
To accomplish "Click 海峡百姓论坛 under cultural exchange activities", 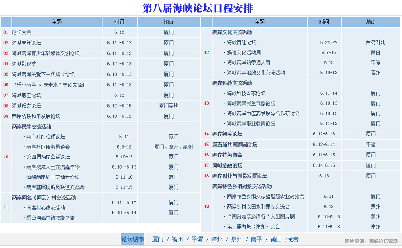I will 241,42.
